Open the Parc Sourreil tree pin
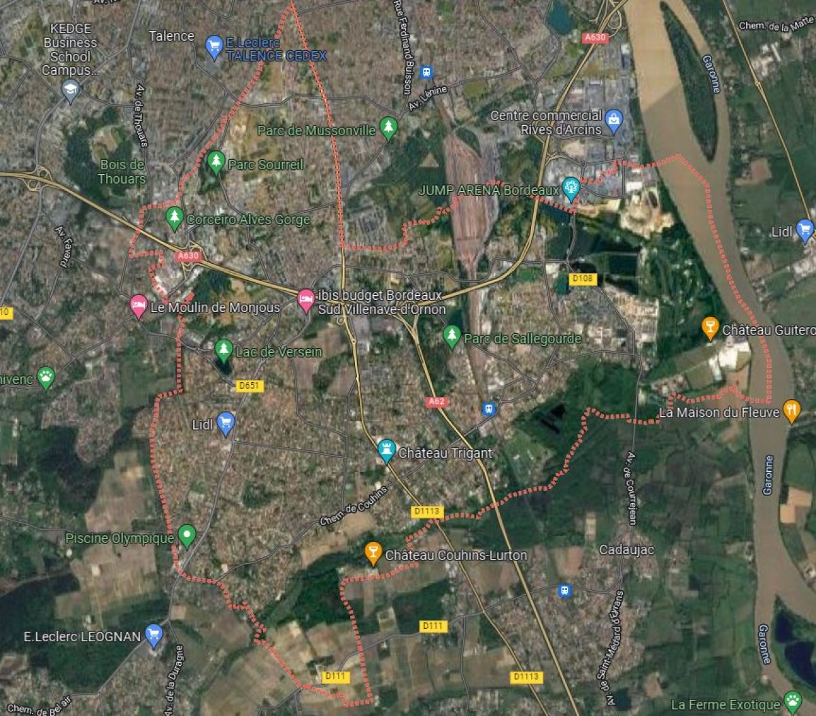Image resolution: width=816 pixels, height=716 pixels. coord(216,163)
